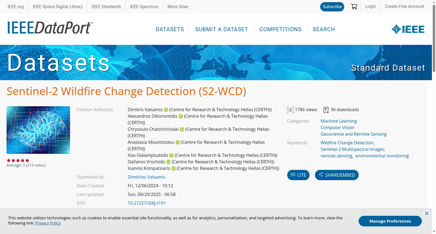Click the dataset title heading
This screenshot has height=234, width=436.
point(126,91)
